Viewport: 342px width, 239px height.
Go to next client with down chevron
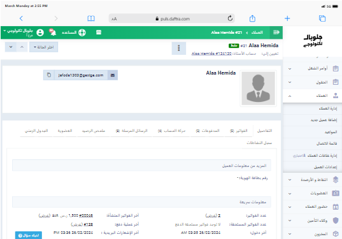pos(11,47)
